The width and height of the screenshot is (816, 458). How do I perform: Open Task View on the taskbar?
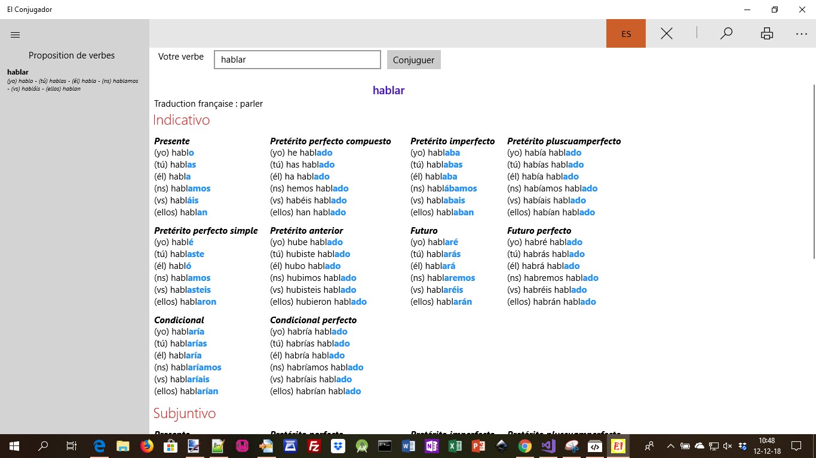coord(72,446)
